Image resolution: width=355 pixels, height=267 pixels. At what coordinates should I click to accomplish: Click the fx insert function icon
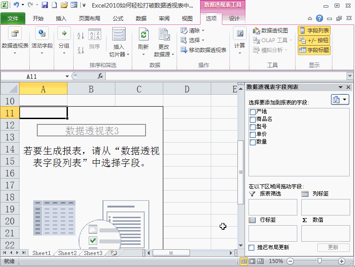pos(100,76)
